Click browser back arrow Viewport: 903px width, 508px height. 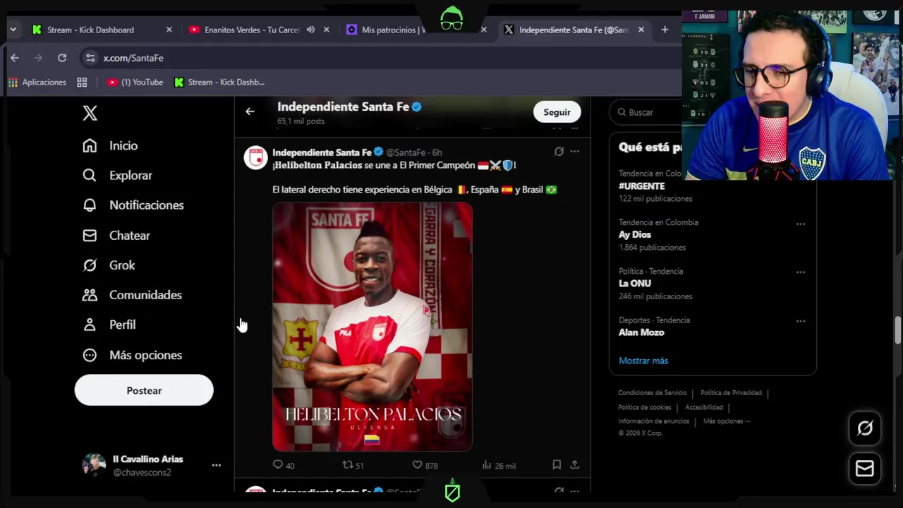pos(14,58)
